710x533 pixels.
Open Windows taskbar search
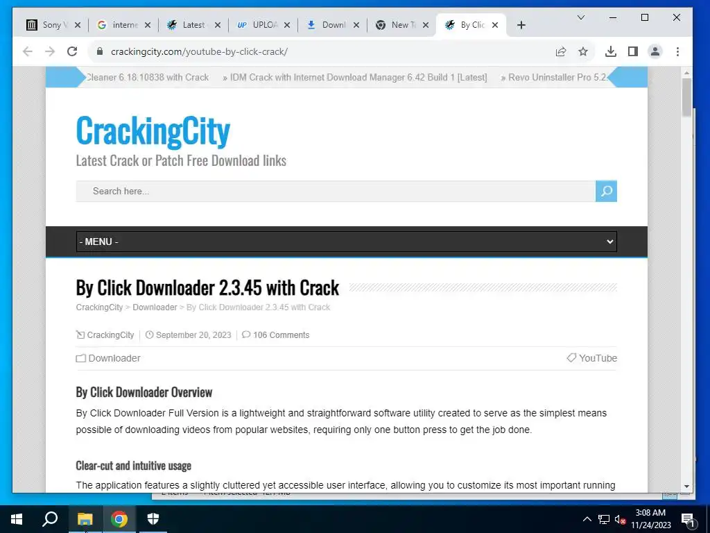[50, 519]
